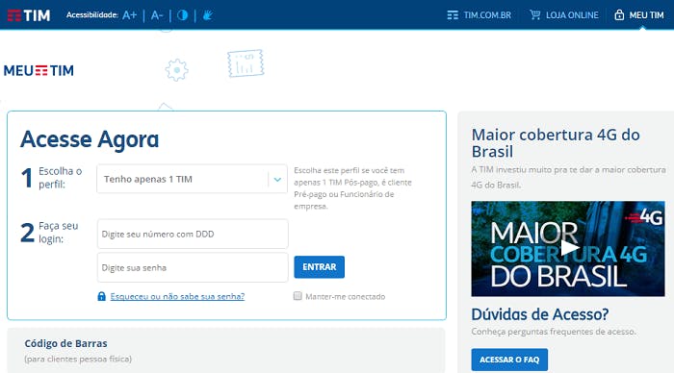Click the MEU TIM logo below the header
This screenshot has width=674, height=373.
tap(39, 70)
